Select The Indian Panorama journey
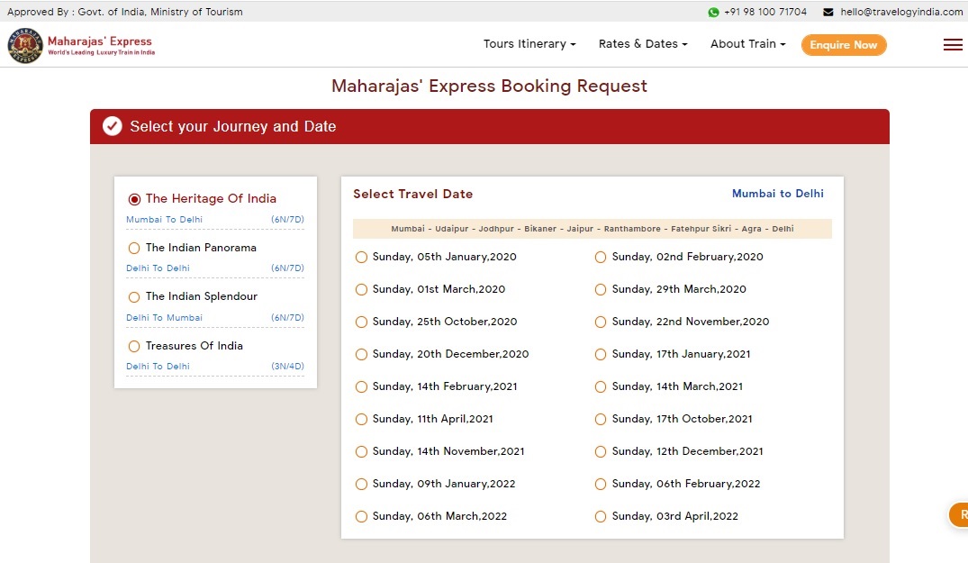The image size is (968, 563). 134,248
